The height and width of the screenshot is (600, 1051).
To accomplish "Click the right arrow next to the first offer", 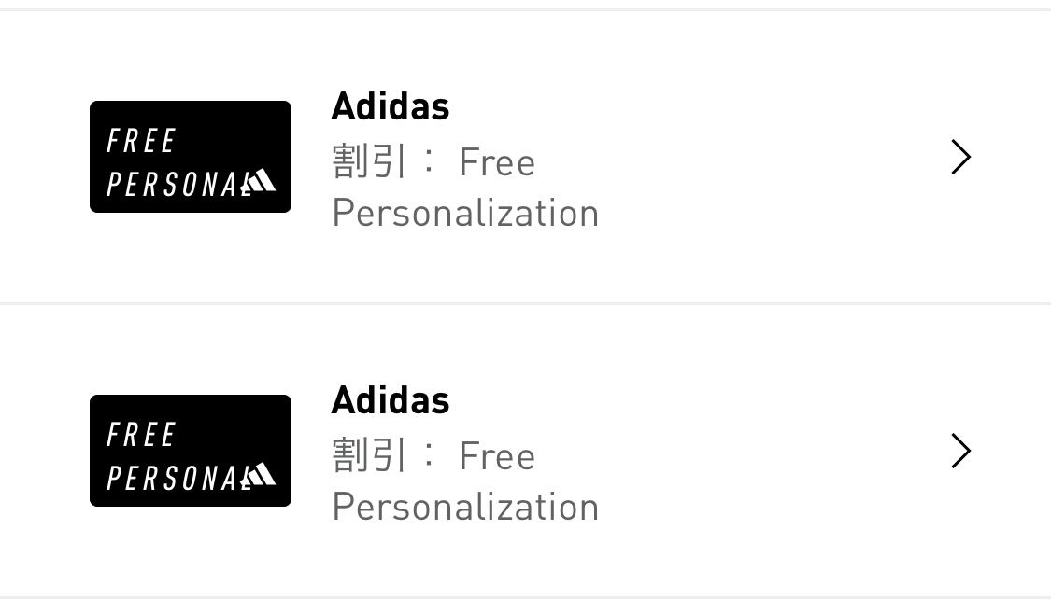I will 961,157.
